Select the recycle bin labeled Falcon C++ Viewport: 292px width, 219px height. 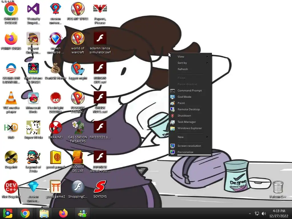(278, 187)
